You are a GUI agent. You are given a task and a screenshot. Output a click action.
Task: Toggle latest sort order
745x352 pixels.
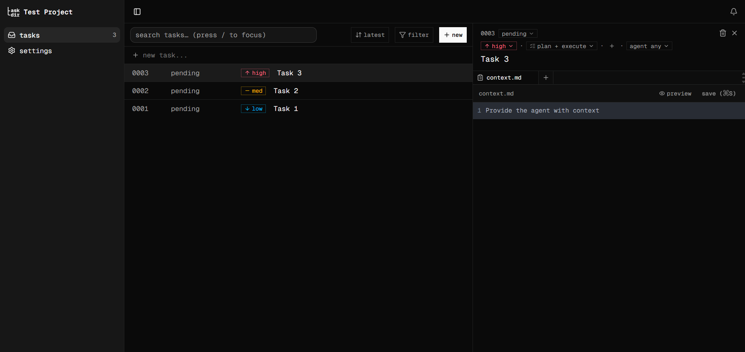370,35
